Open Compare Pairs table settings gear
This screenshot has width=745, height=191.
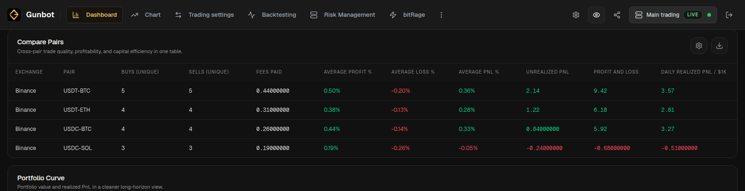tap(699, 46)
